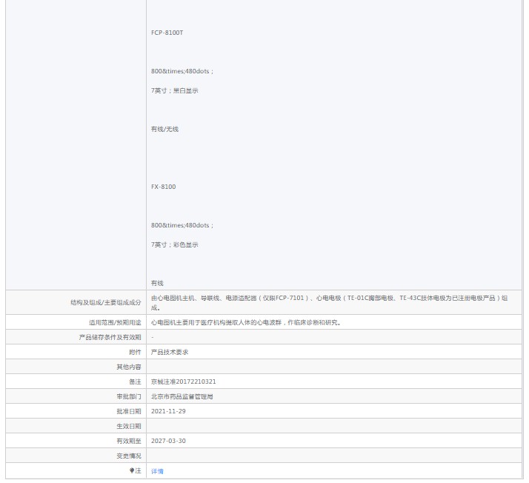
Task: Click the intended use description about 心电波群
Action: click(x=245, y=322)
